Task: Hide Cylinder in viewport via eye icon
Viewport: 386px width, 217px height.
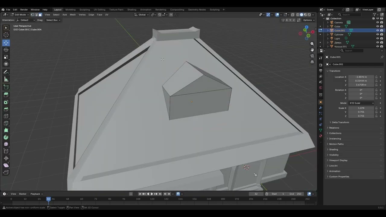Action: point(377,34)
